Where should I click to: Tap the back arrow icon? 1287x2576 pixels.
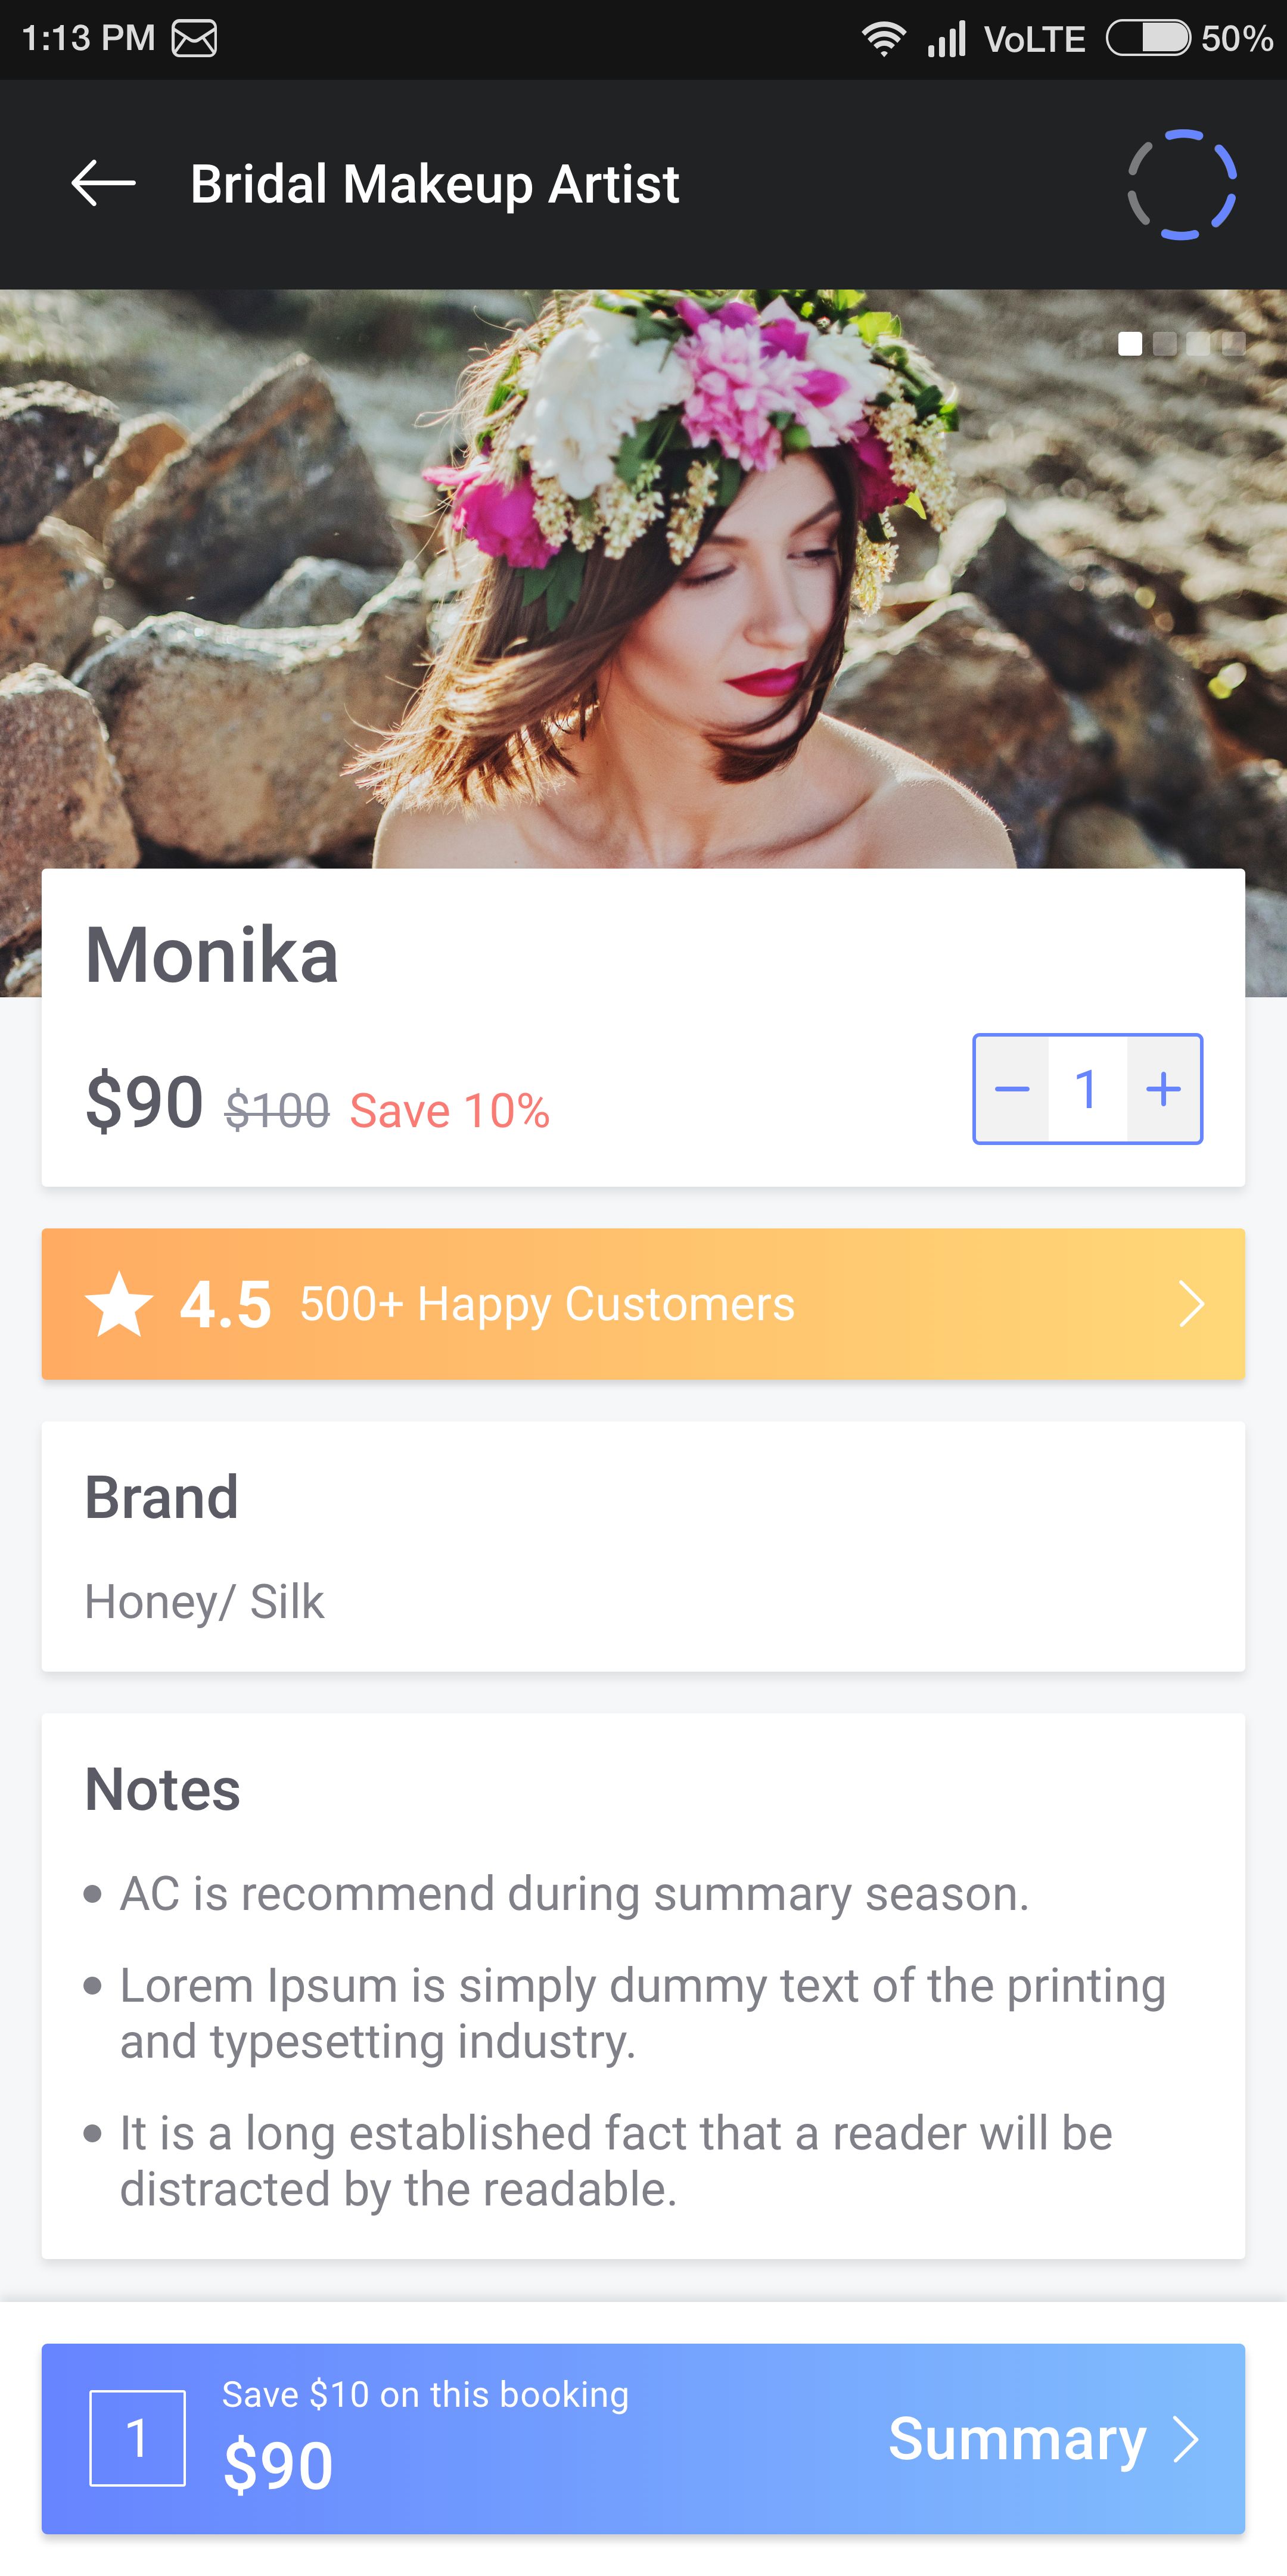(x=103, y=184)
